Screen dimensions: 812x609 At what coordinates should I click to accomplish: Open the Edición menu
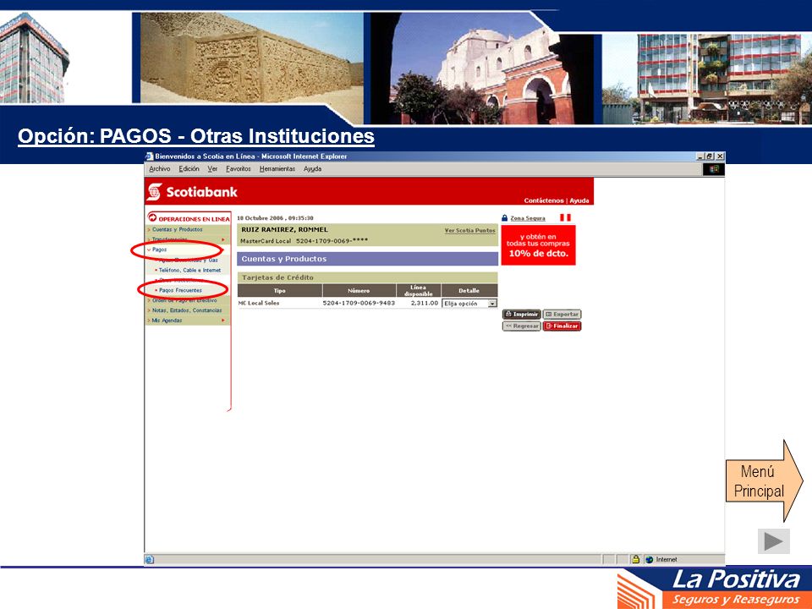point(189,169)
